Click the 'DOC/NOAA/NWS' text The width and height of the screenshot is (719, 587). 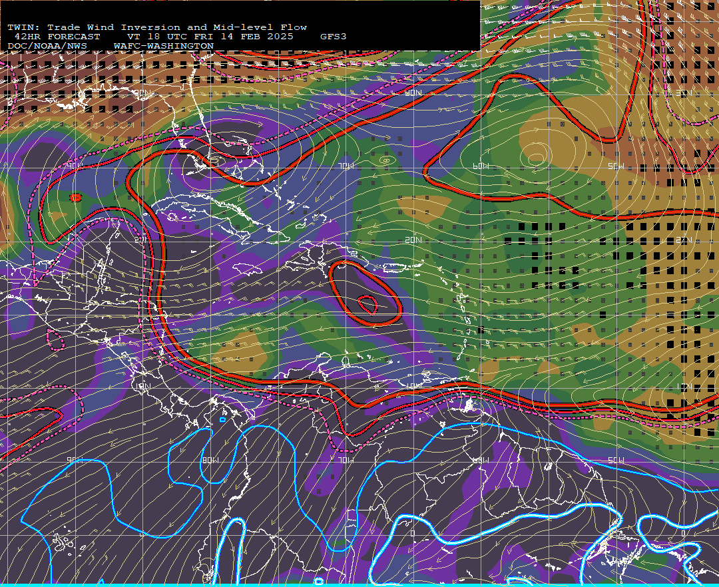[47, 47]
